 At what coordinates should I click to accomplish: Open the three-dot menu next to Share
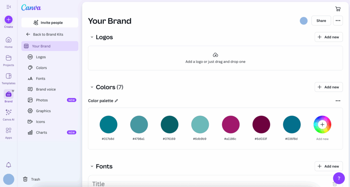pos(338,20)
